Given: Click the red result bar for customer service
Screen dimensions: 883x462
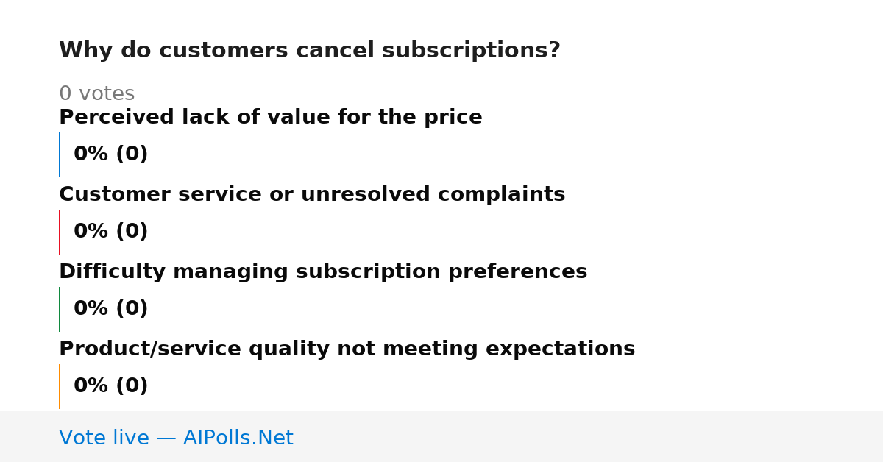Looking at the screenshot, I should coord(59,232).
